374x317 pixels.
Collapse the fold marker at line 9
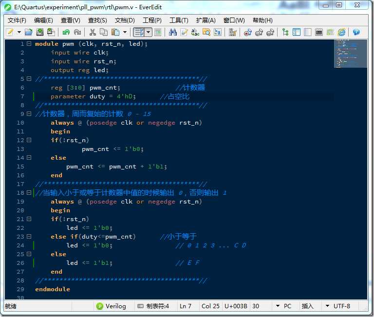(x=29, y=114)
